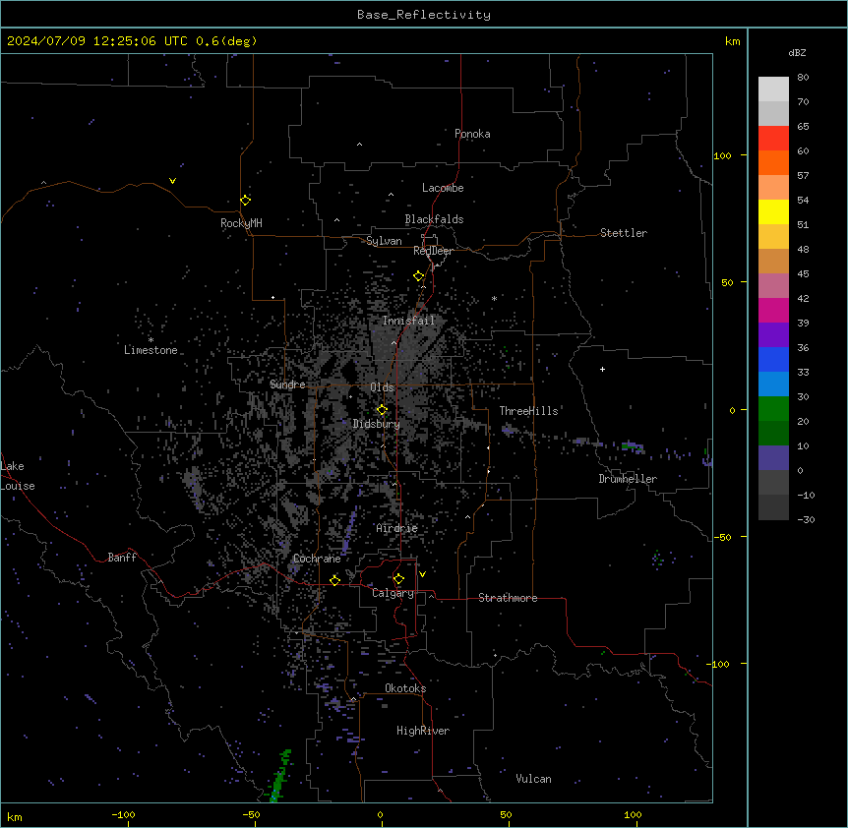Select the Olds label
Image resolution: width=848 pixels, height=828 pixels.
point(382,387)
